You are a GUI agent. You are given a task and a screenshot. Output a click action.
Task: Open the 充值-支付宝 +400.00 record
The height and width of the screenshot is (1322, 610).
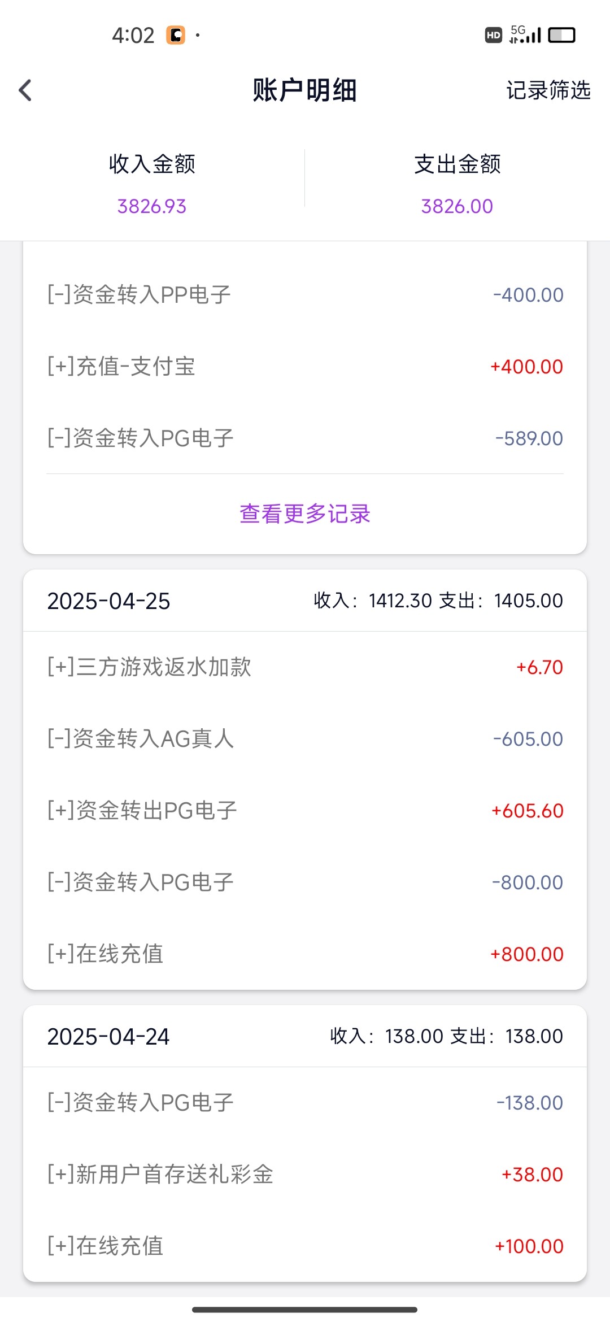(x=305, y=366)
